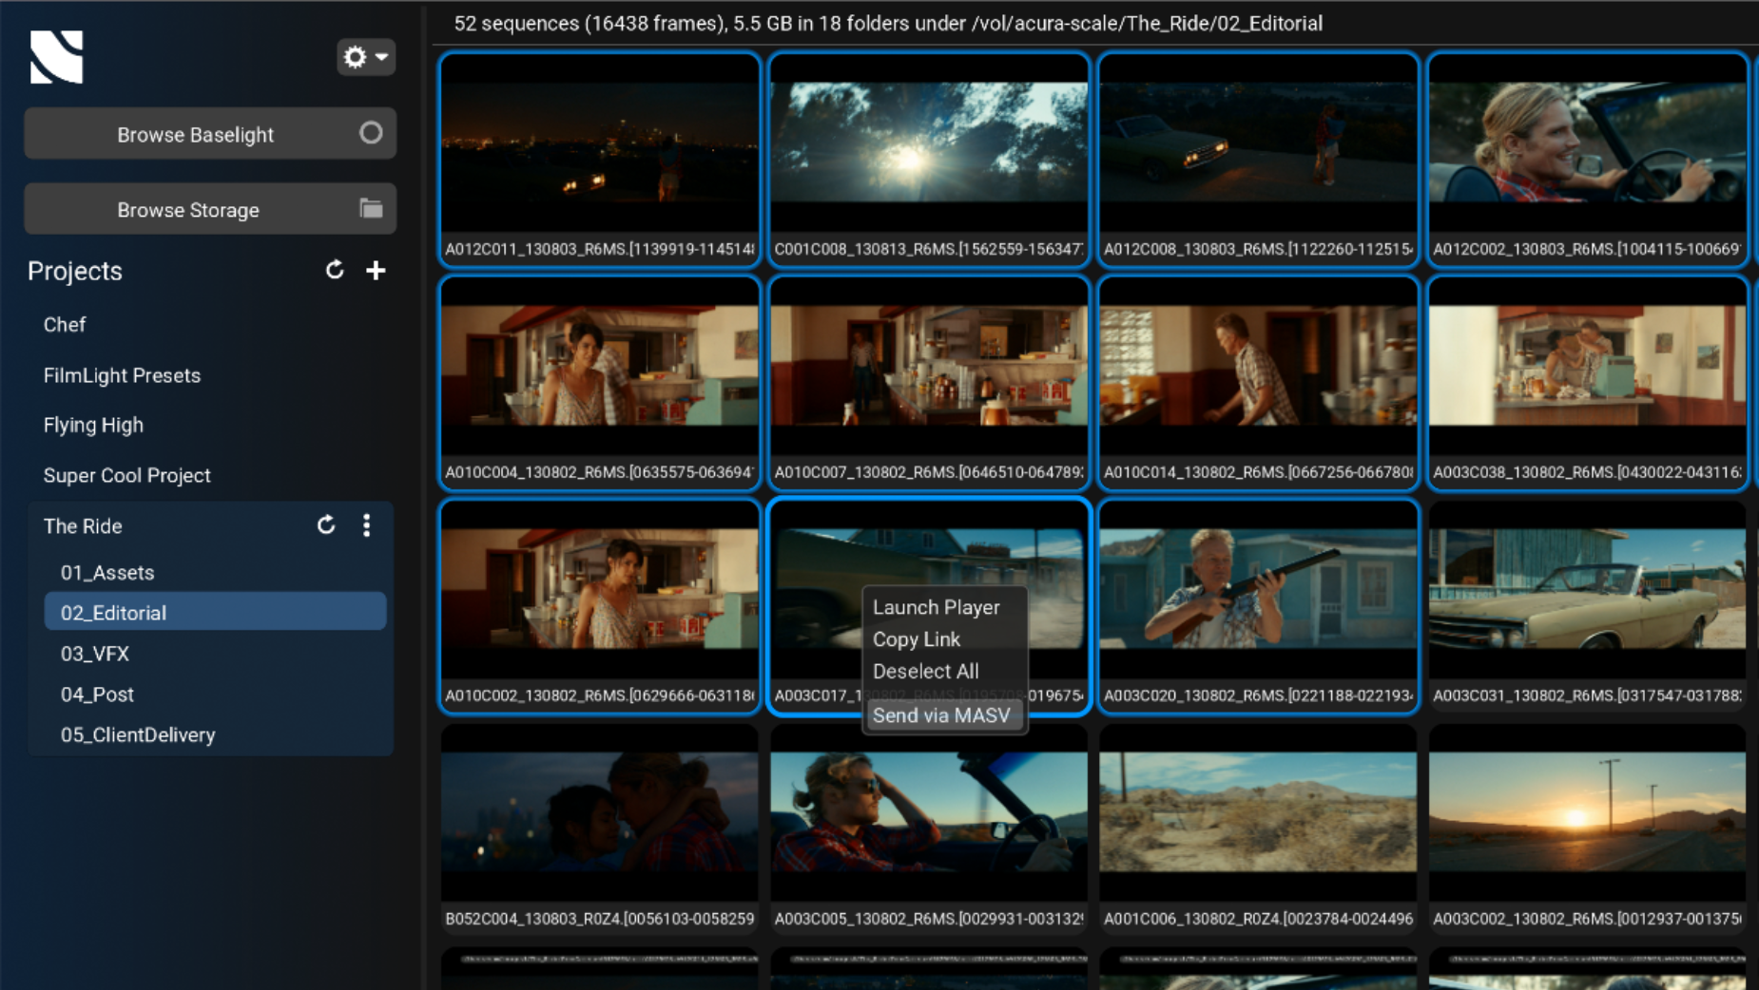This screenshot has height=990, width=1759.
Task: Click the circle icon on Browse Baselight
Action: 371,134
